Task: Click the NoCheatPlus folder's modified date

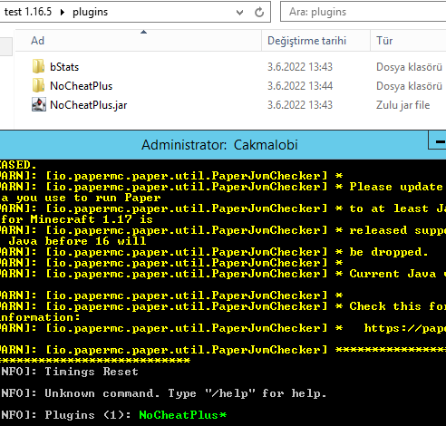Action: (300, 86)
